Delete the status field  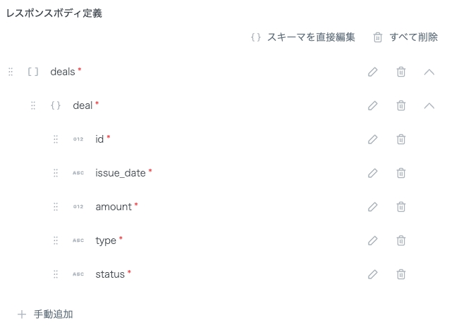400,274
